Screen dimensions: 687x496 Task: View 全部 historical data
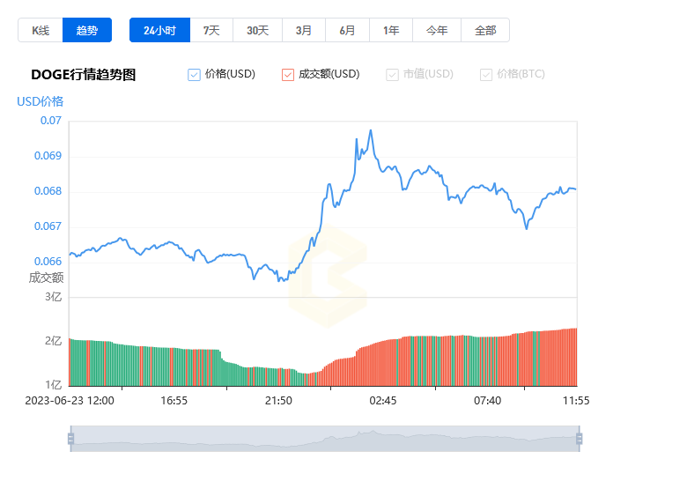485,30
